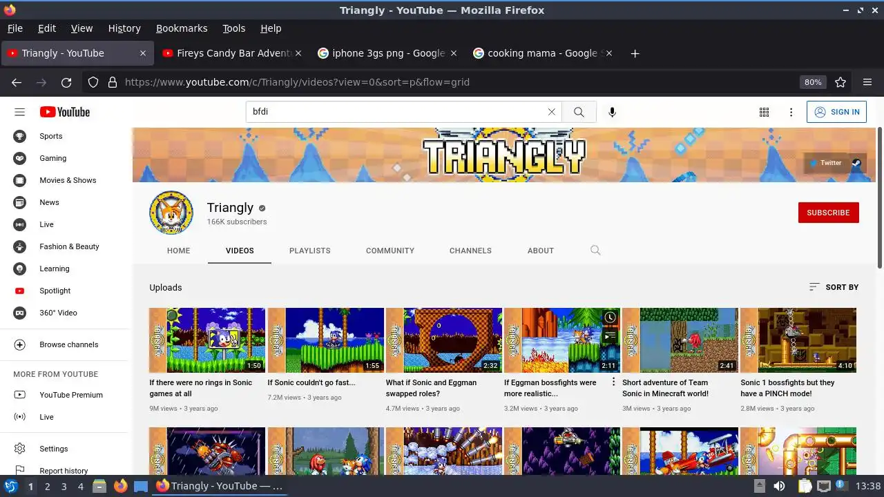The image size is (884, 497).
Task: Select the channel CHANNELS tab
Action: [470, 251]
